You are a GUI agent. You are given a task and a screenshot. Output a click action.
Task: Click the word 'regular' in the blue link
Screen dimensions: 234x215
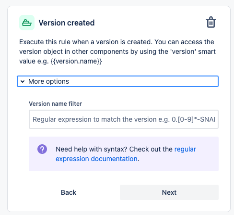tap(185, 149)
